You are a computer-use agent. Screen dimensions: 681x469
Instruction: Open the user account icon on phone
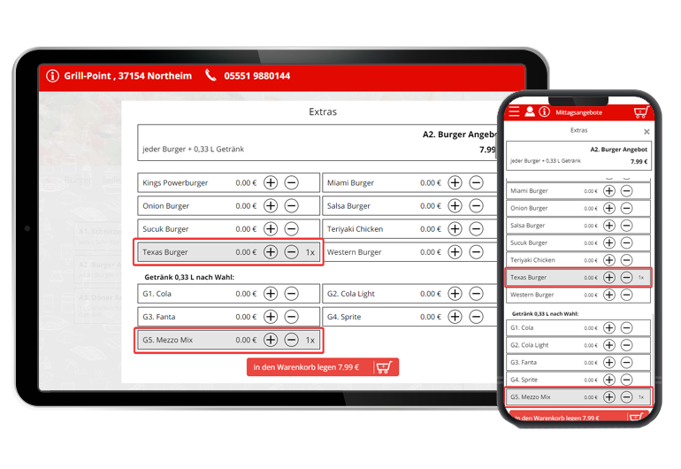(x=530, y=111)
